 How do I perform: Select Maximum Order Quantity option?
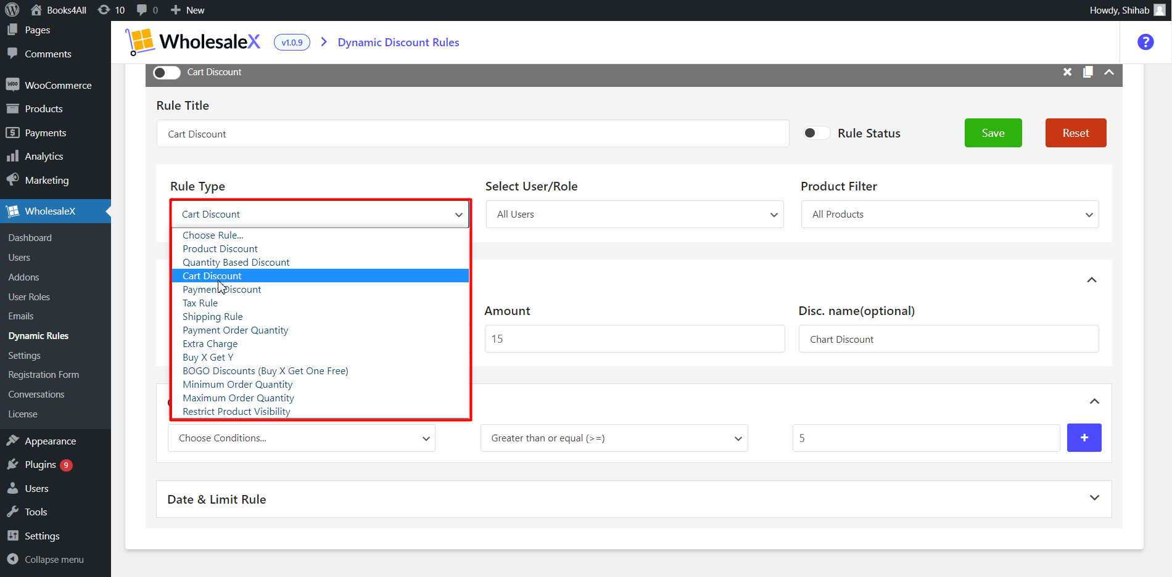tap(320, 398)
